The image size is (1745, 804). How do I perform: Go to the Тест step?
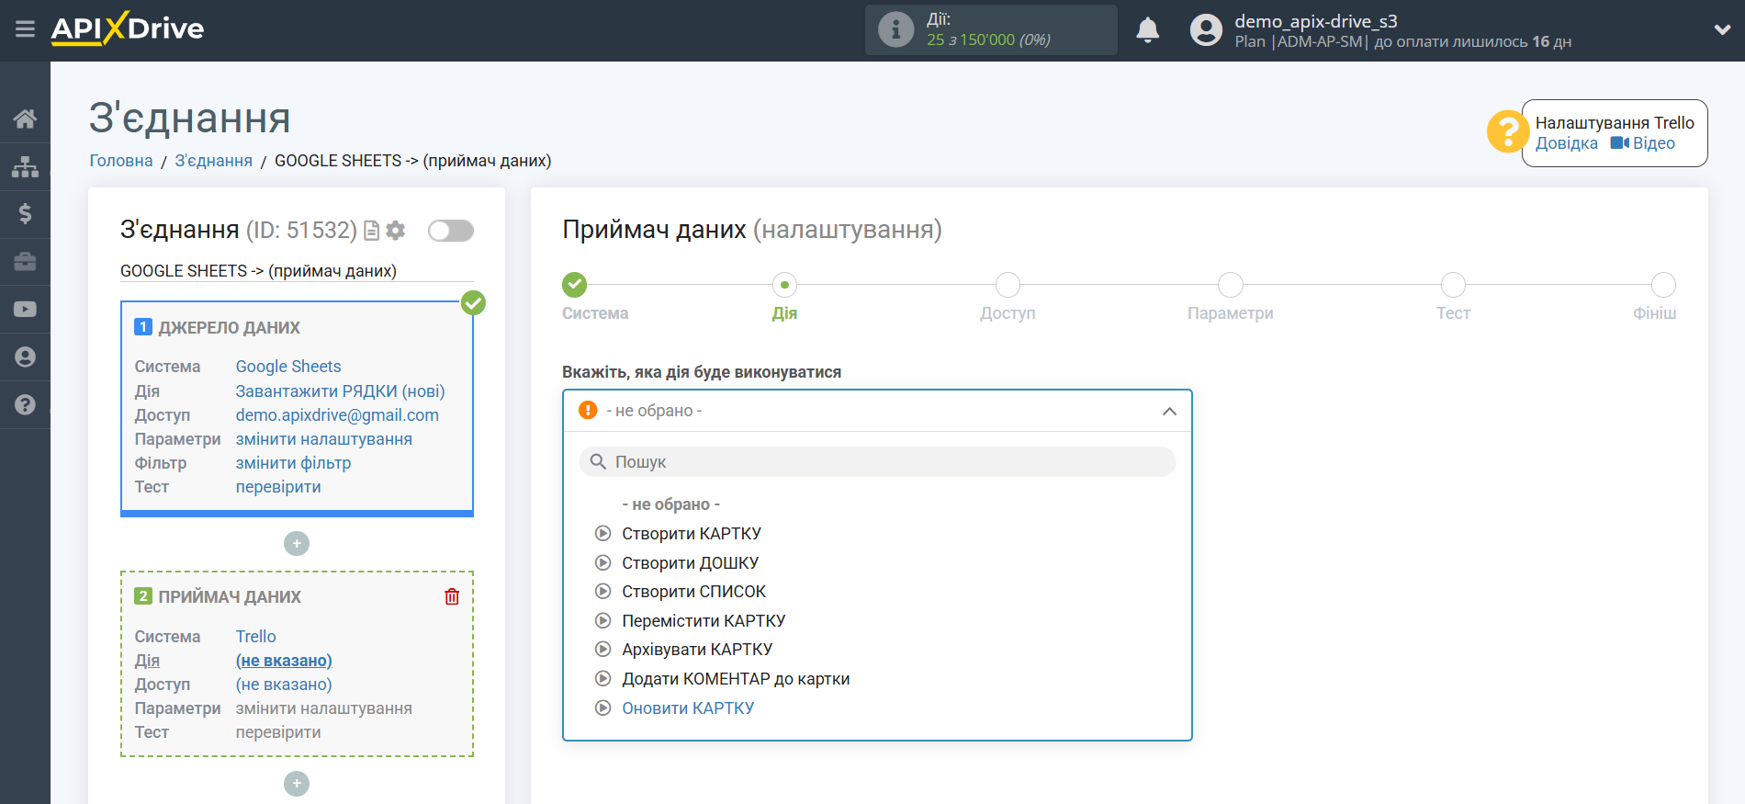1453,285
